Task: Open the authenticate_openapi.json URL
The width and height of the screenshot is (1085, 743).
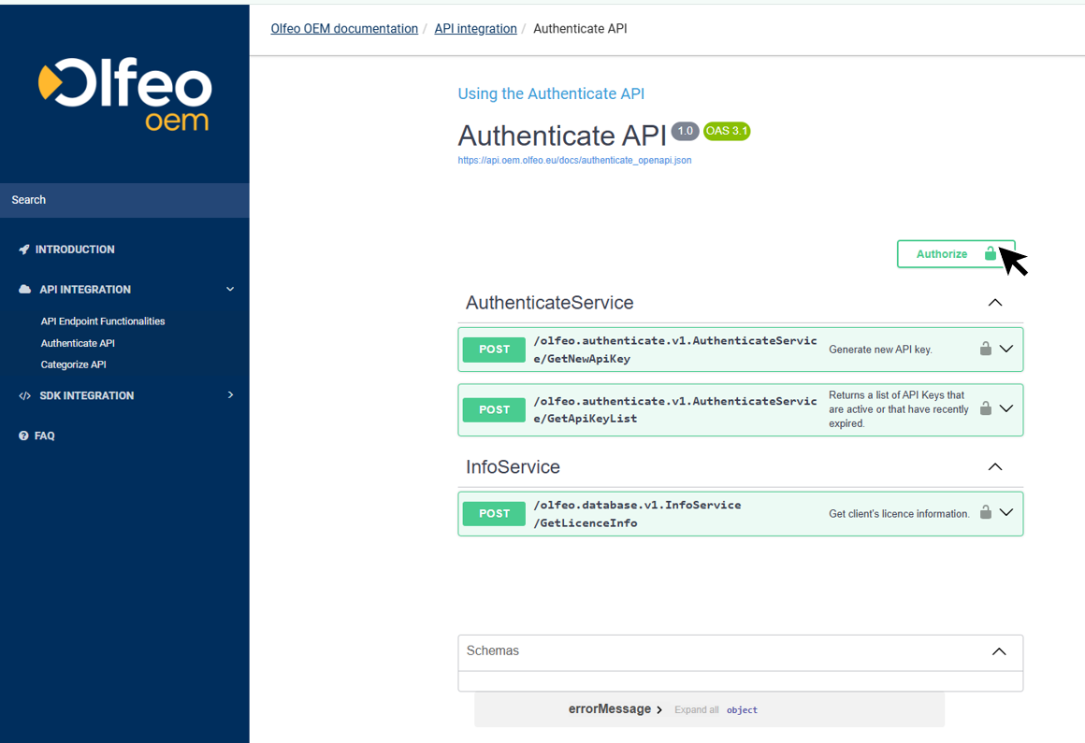Action: coord(574,161)
